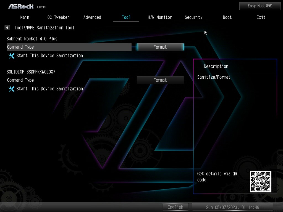
Task: Switch to OC Tweaker tab
Action: (58, 17)
